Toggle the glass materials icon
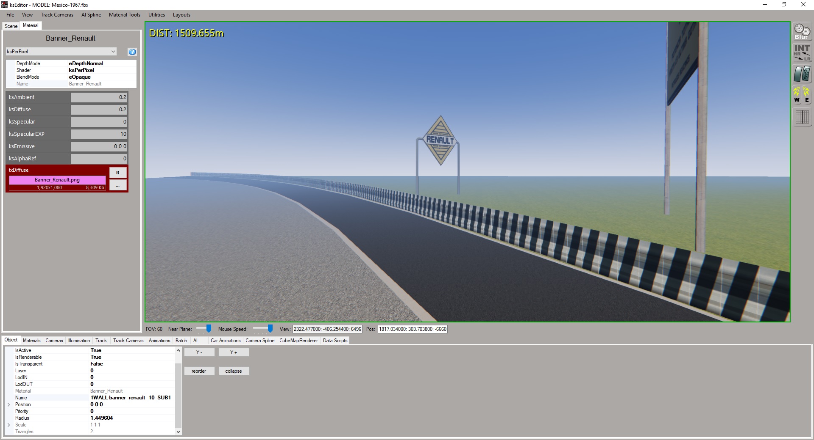This screenshot has height=440, width=814. click(802, 74)
